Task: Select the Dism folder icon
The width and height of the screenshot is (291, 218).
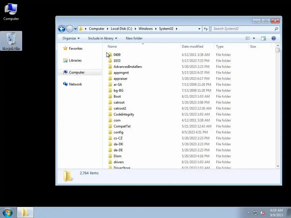Action: [110, 156]
